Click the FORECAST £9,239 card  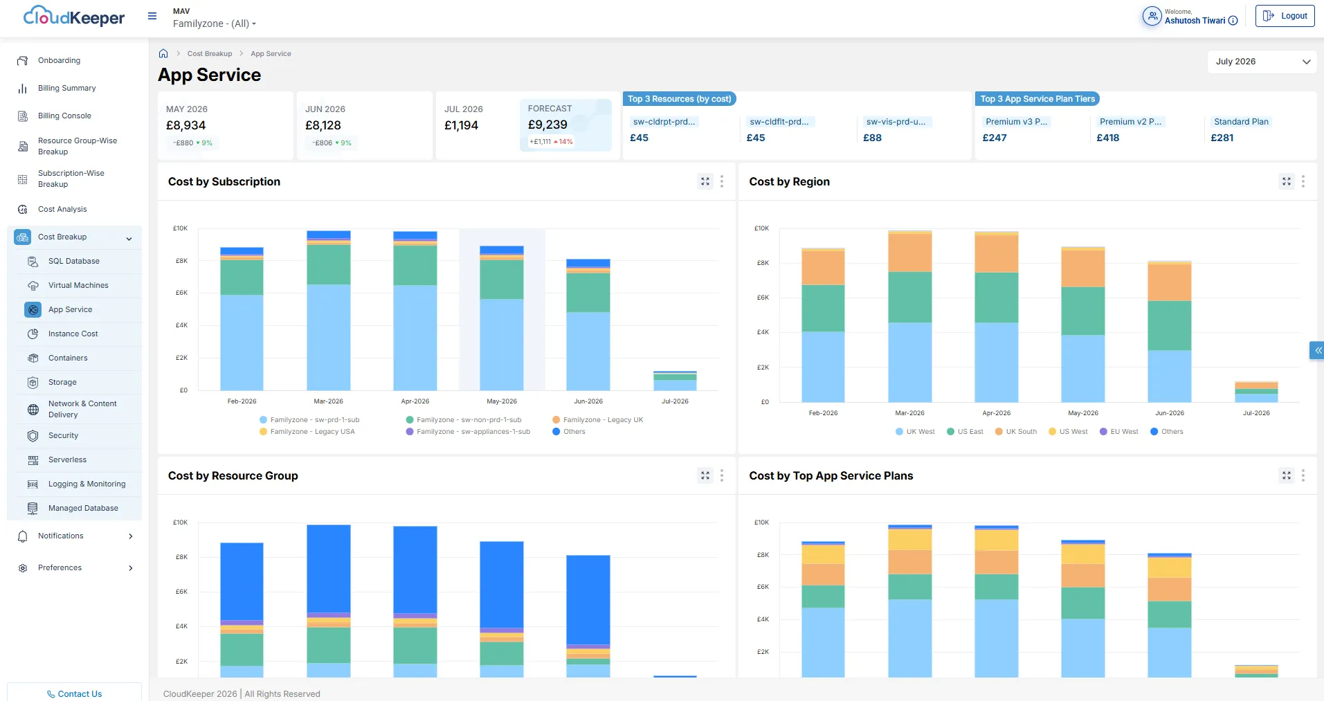pyautogui.click(x=566, y=125)
